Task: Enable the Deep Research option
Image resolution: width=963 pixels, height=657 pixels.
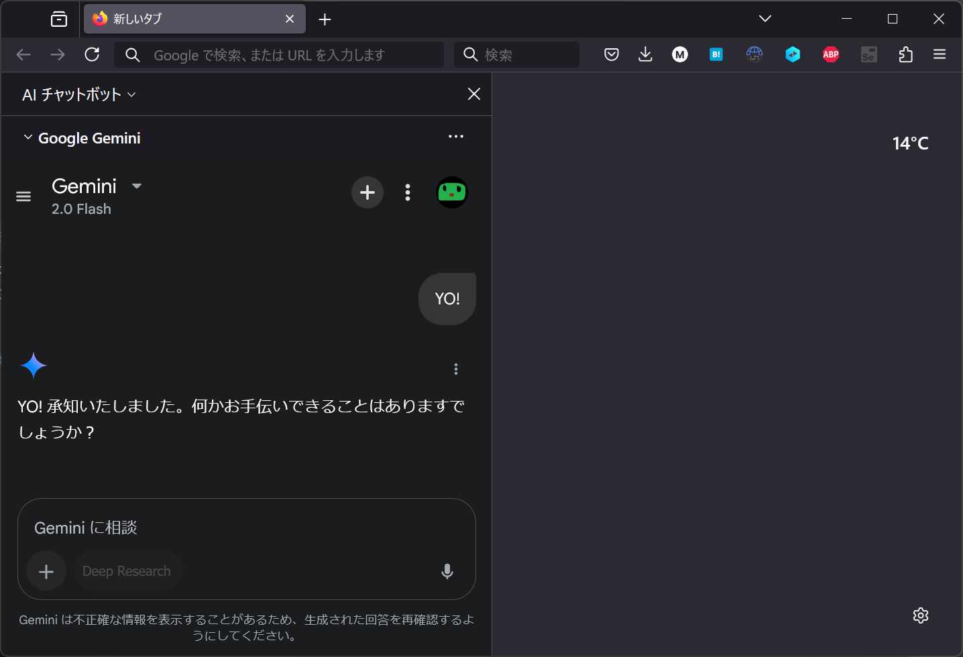Action: pos(127,571)
